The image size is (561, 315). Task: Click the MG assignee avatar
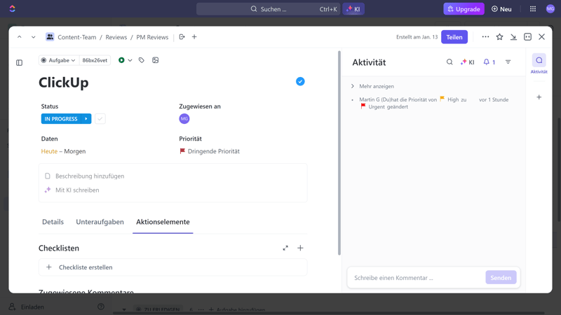tap(184, 118)
